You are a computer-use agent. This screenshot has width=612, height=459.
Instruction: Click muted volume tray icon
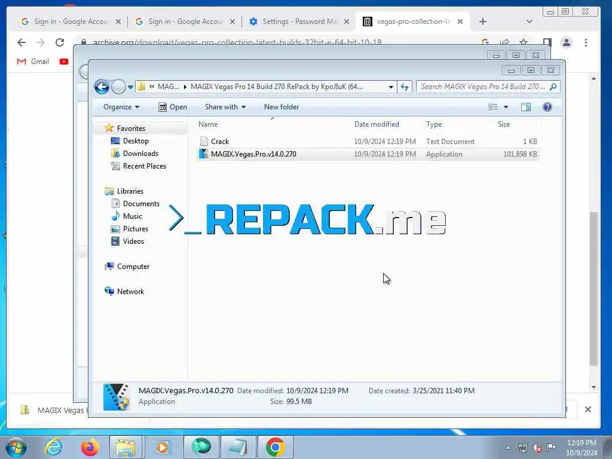[x=537, y=448]
